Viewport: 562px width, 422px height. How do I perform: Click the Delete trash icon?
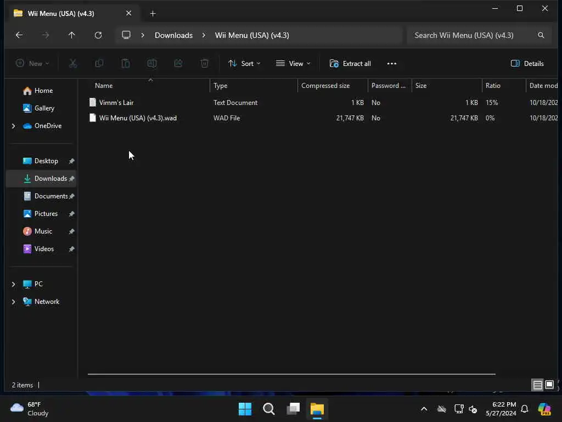click(x=205, y=64)
